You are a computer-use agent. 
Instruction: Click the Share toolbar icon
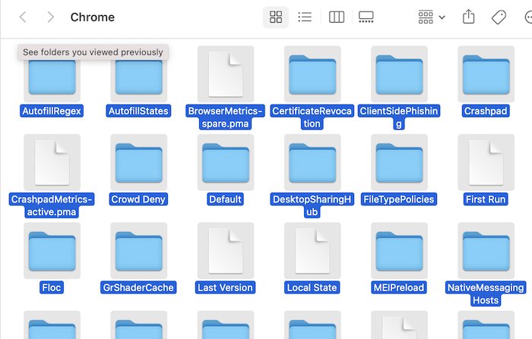[x=469, y=17]
